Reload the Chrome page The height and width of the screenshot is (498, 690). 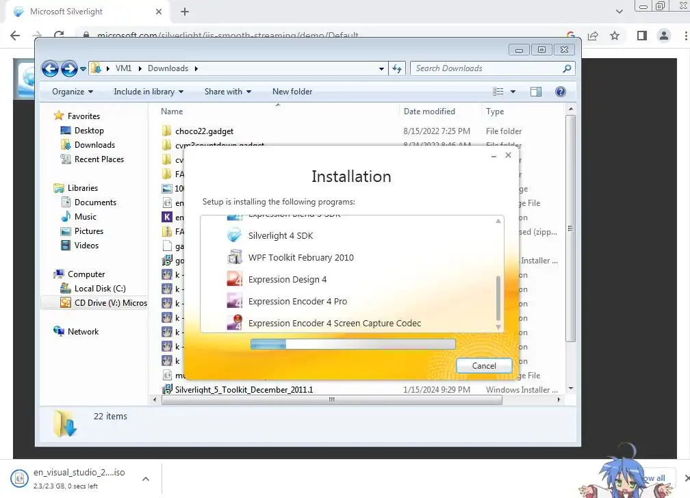click(59, 35)
